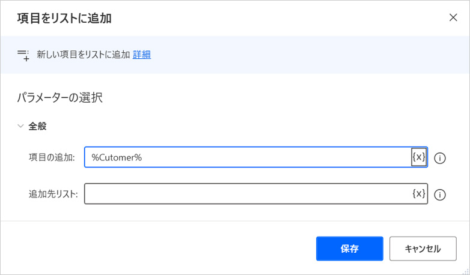This screenshot has height=275, width=470.
Task: Click the 追加先リスト: field label
Action: 53,195
